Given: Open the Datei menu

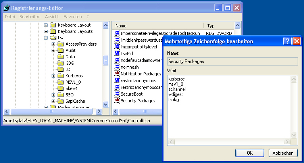Looking at the screenshot, I should (10, 17).
